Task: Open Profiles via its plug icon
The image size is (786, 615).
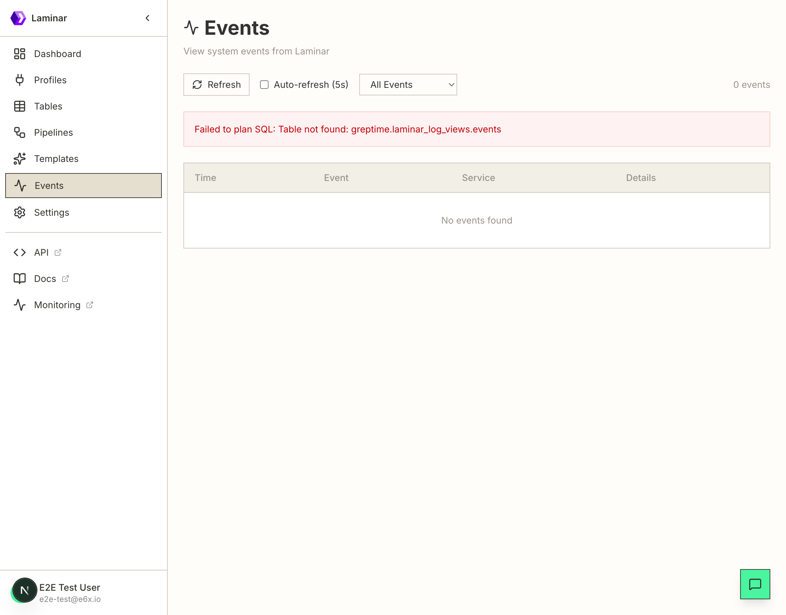Action: (x=19, y=80)
